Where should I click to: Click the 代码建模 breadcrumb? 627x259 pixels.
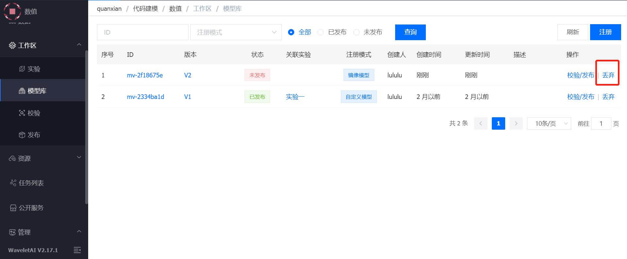(x=145, y=8)
